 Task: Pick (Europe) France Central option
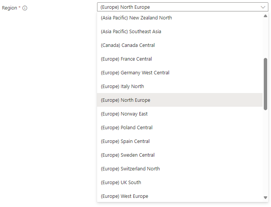pos(180,59)
